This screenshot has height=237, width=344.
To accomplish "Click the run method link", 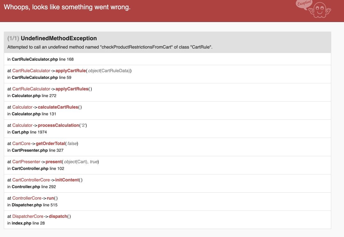I will coord(51,198).
